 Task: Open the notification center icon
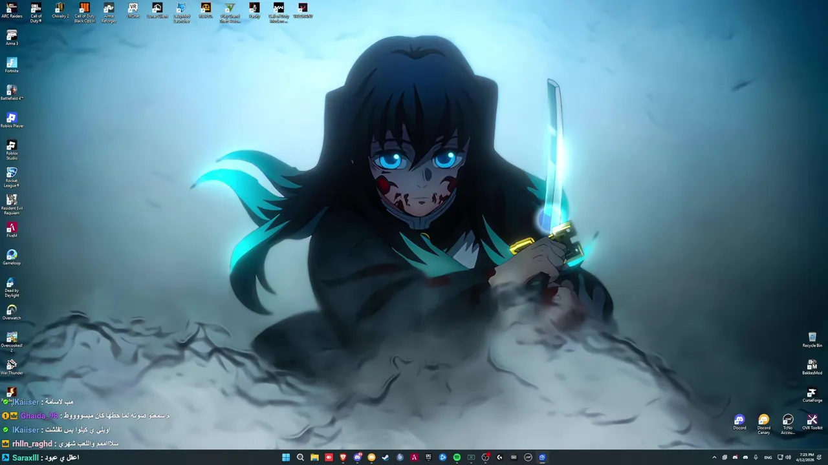coord(820,457)
